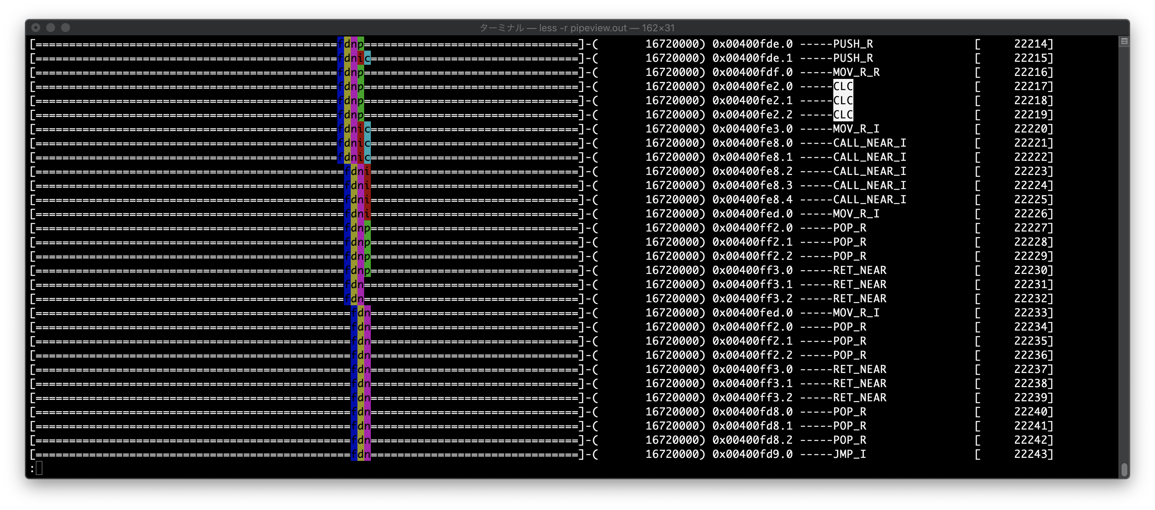Viewport: 1155px width, 510px height.
Task: Click highlighted CLC at address 0x00400fe2.2
Action: (843, 115)
